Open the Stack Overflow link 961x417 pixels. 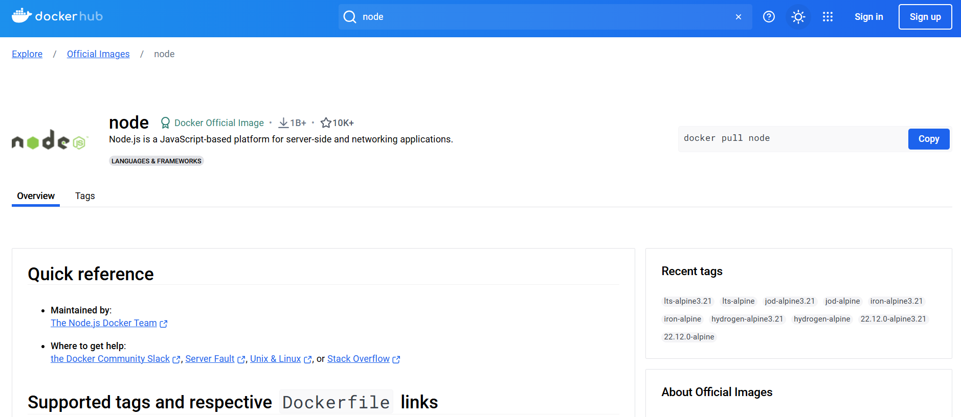[x=359, y=359]
